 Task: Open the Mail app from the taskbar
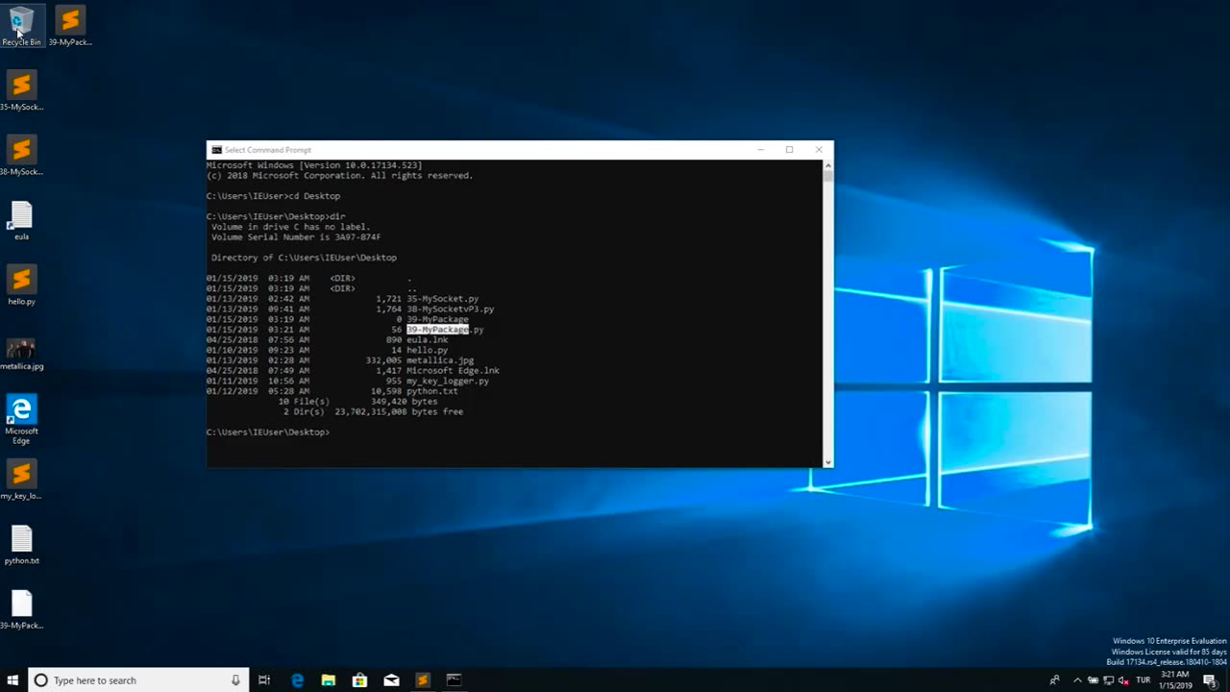click(x=391, y=680)
